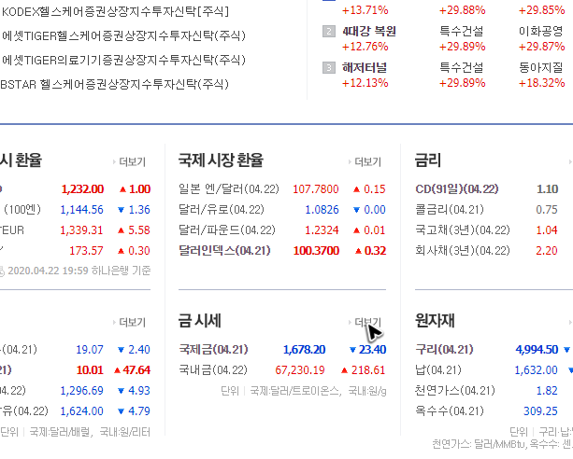Open the BSTAR 헬스케어증권상장지수투자신탁 link
Image resolution: width=573 pixels, height=459 pixels.
114,84
